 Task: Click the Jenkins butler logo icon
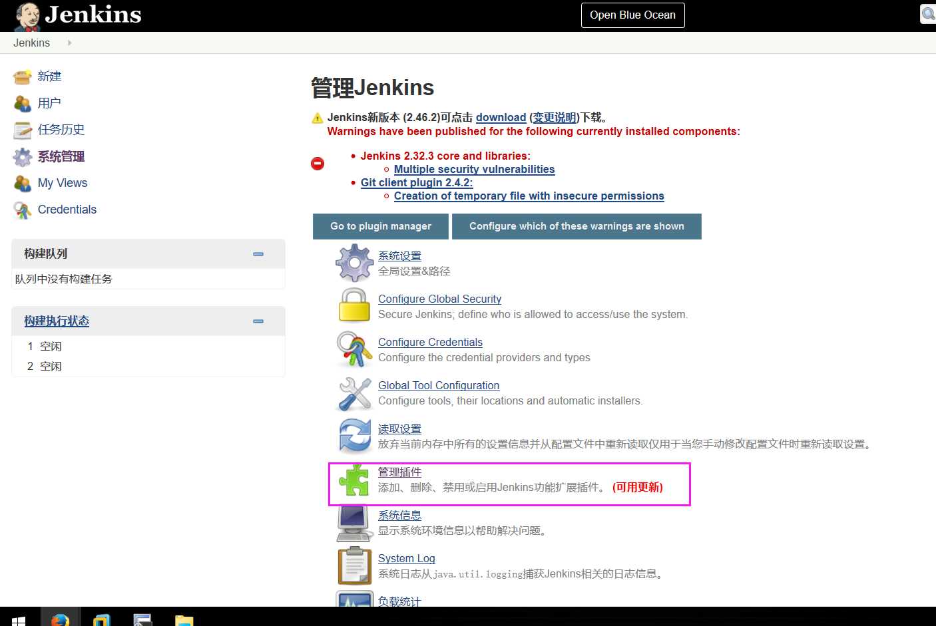pos(28,16)
